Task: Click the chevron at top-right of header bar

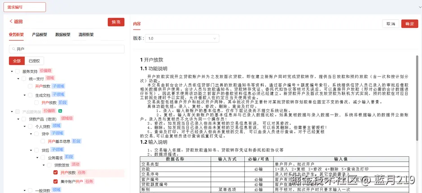Action: (x=420, y=7)
